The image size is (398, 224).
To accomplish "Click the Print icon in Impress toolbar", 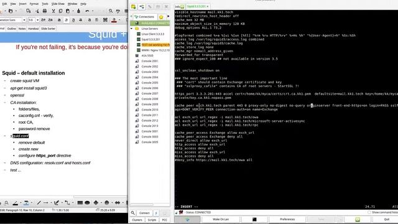I will 45,11.
